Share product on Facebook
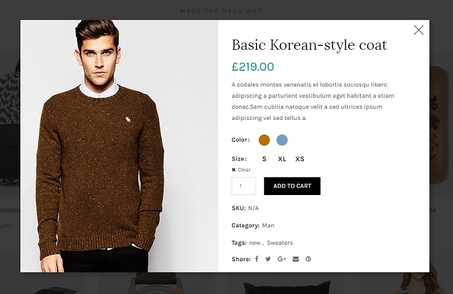Image resolution: width=453 pixels, height=294 pixels. (x=257, y=259)
